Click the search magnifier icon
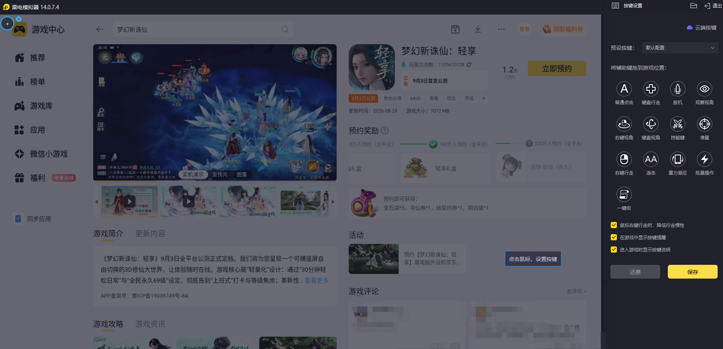 click(285, 29)
